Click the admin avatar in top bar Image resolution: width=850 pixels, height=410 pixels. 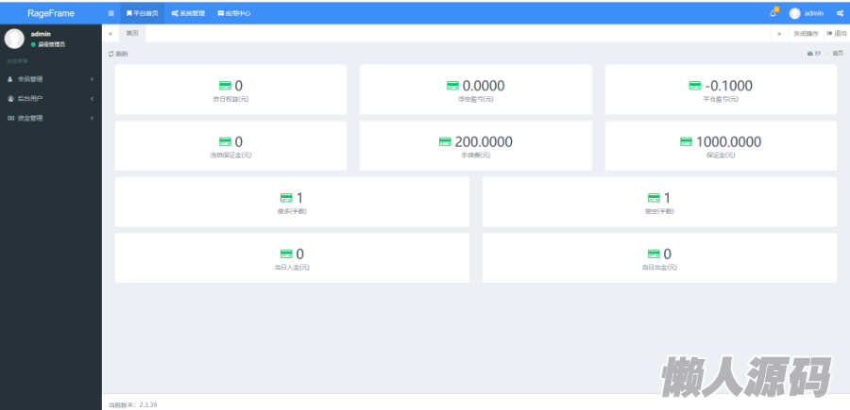[x=794, y=13]
